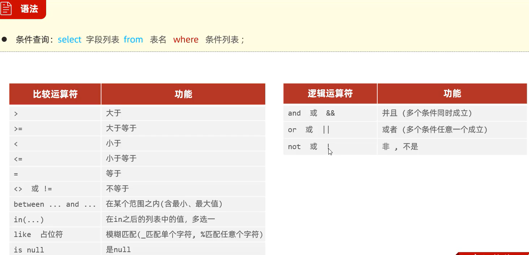Viewport: 529px width, 255px height.
Task: Click the 'is null' operator cell
Action: pos(29,250)
